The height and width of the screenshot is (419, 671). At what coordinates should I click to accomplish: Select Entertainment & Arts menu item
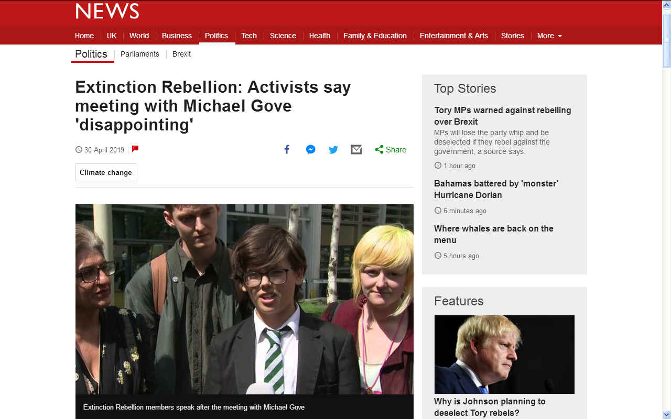click(x=453, y=36)
